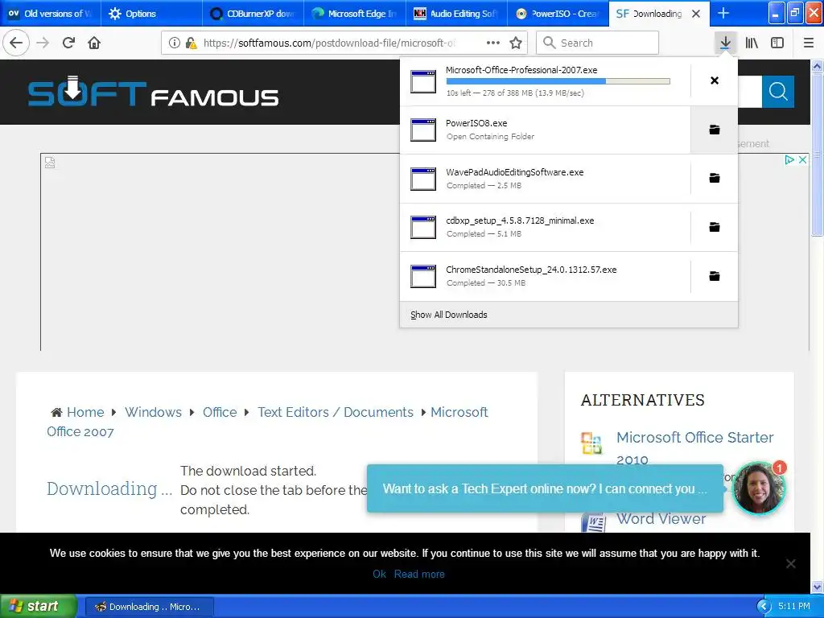Open folder for ChromeStandaloneSetup exe
The width and height of the screenshot is (824, 618).
[x=715, y=276]
